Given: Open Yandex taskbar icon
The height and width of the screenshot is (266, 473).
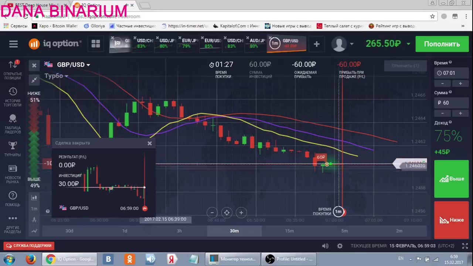Looking at the screenshot, I should tap(172, 259).
